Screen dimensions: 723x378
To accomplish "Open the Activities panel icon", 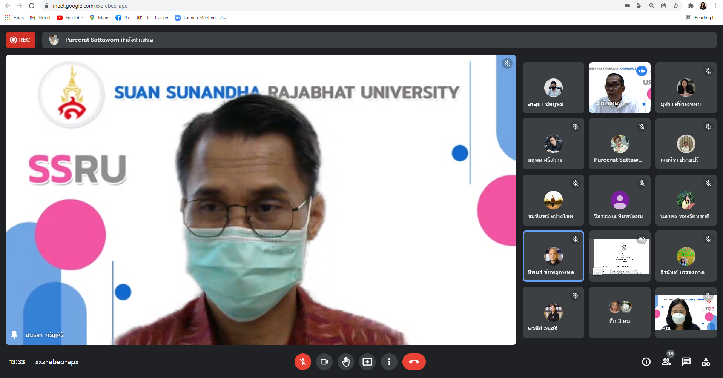I will pyautogui.click(x=706, y=362).
